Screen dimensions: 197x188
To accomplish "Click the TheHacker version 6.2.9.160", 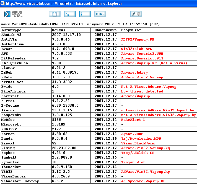I will 62,167.
